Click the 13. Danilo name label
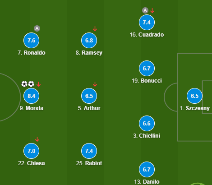Image resolution: width=212 pixels, height=185 pixels. pyautogui.click(x=147, y=182)
